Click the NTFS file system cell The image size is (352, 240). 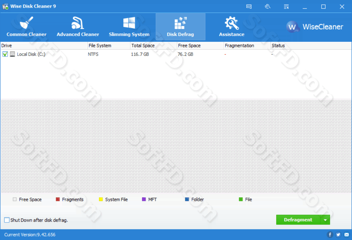[x=93, y=54]
